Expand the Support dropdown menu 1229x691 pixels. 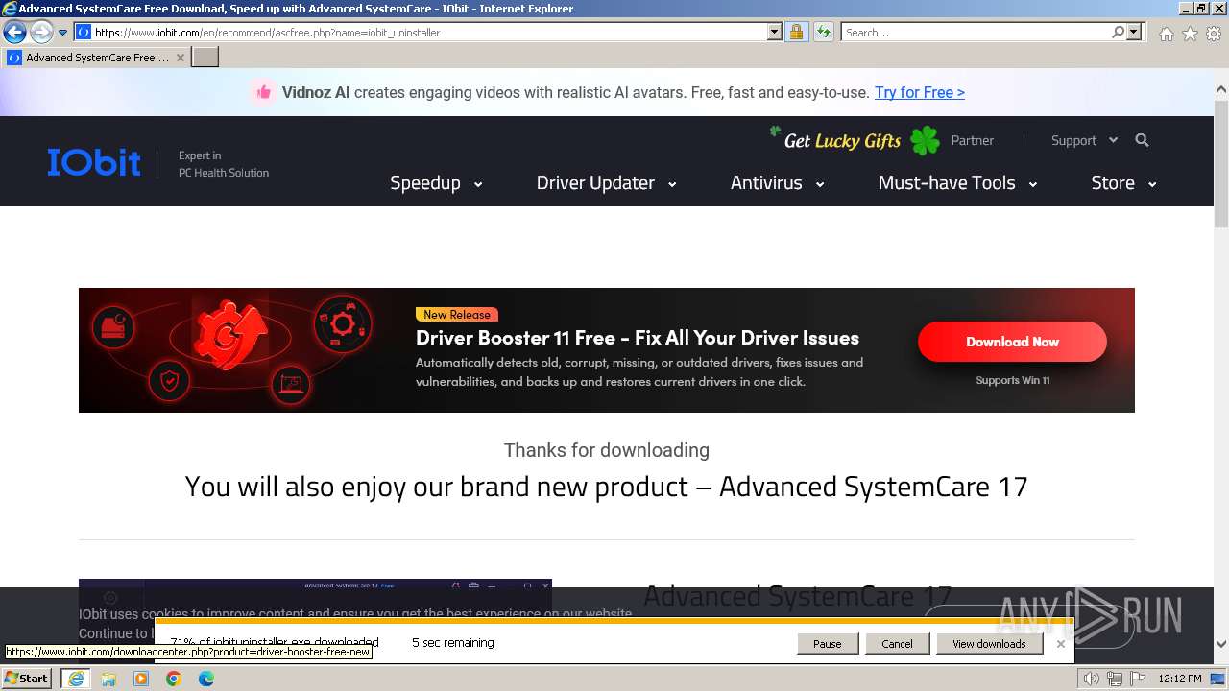[x=1084, y=140]
